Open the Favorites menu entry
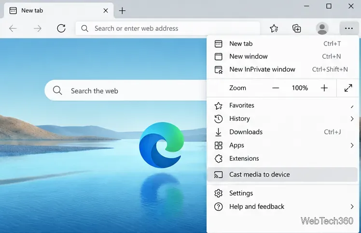The width and height of the screenshot is (361, 233). [x=283, y=105]
